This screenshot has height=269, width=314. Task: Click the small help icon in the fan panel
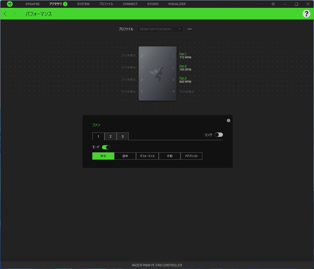[x=228, y=120]
